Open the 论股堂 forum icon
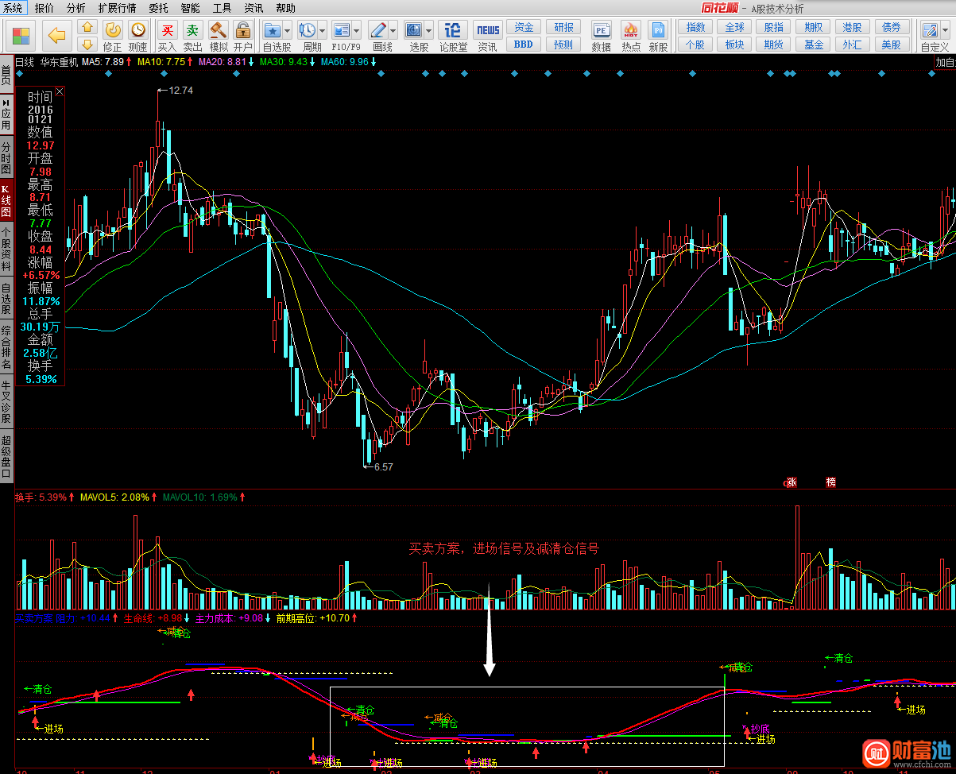 click(453, 30)
